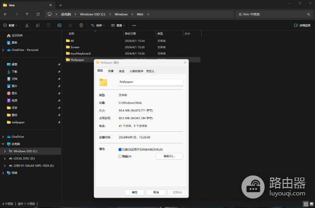Open the three-dots more options menu
The width and height of the screenshot is (315, 208).
(x=134, y=25)
